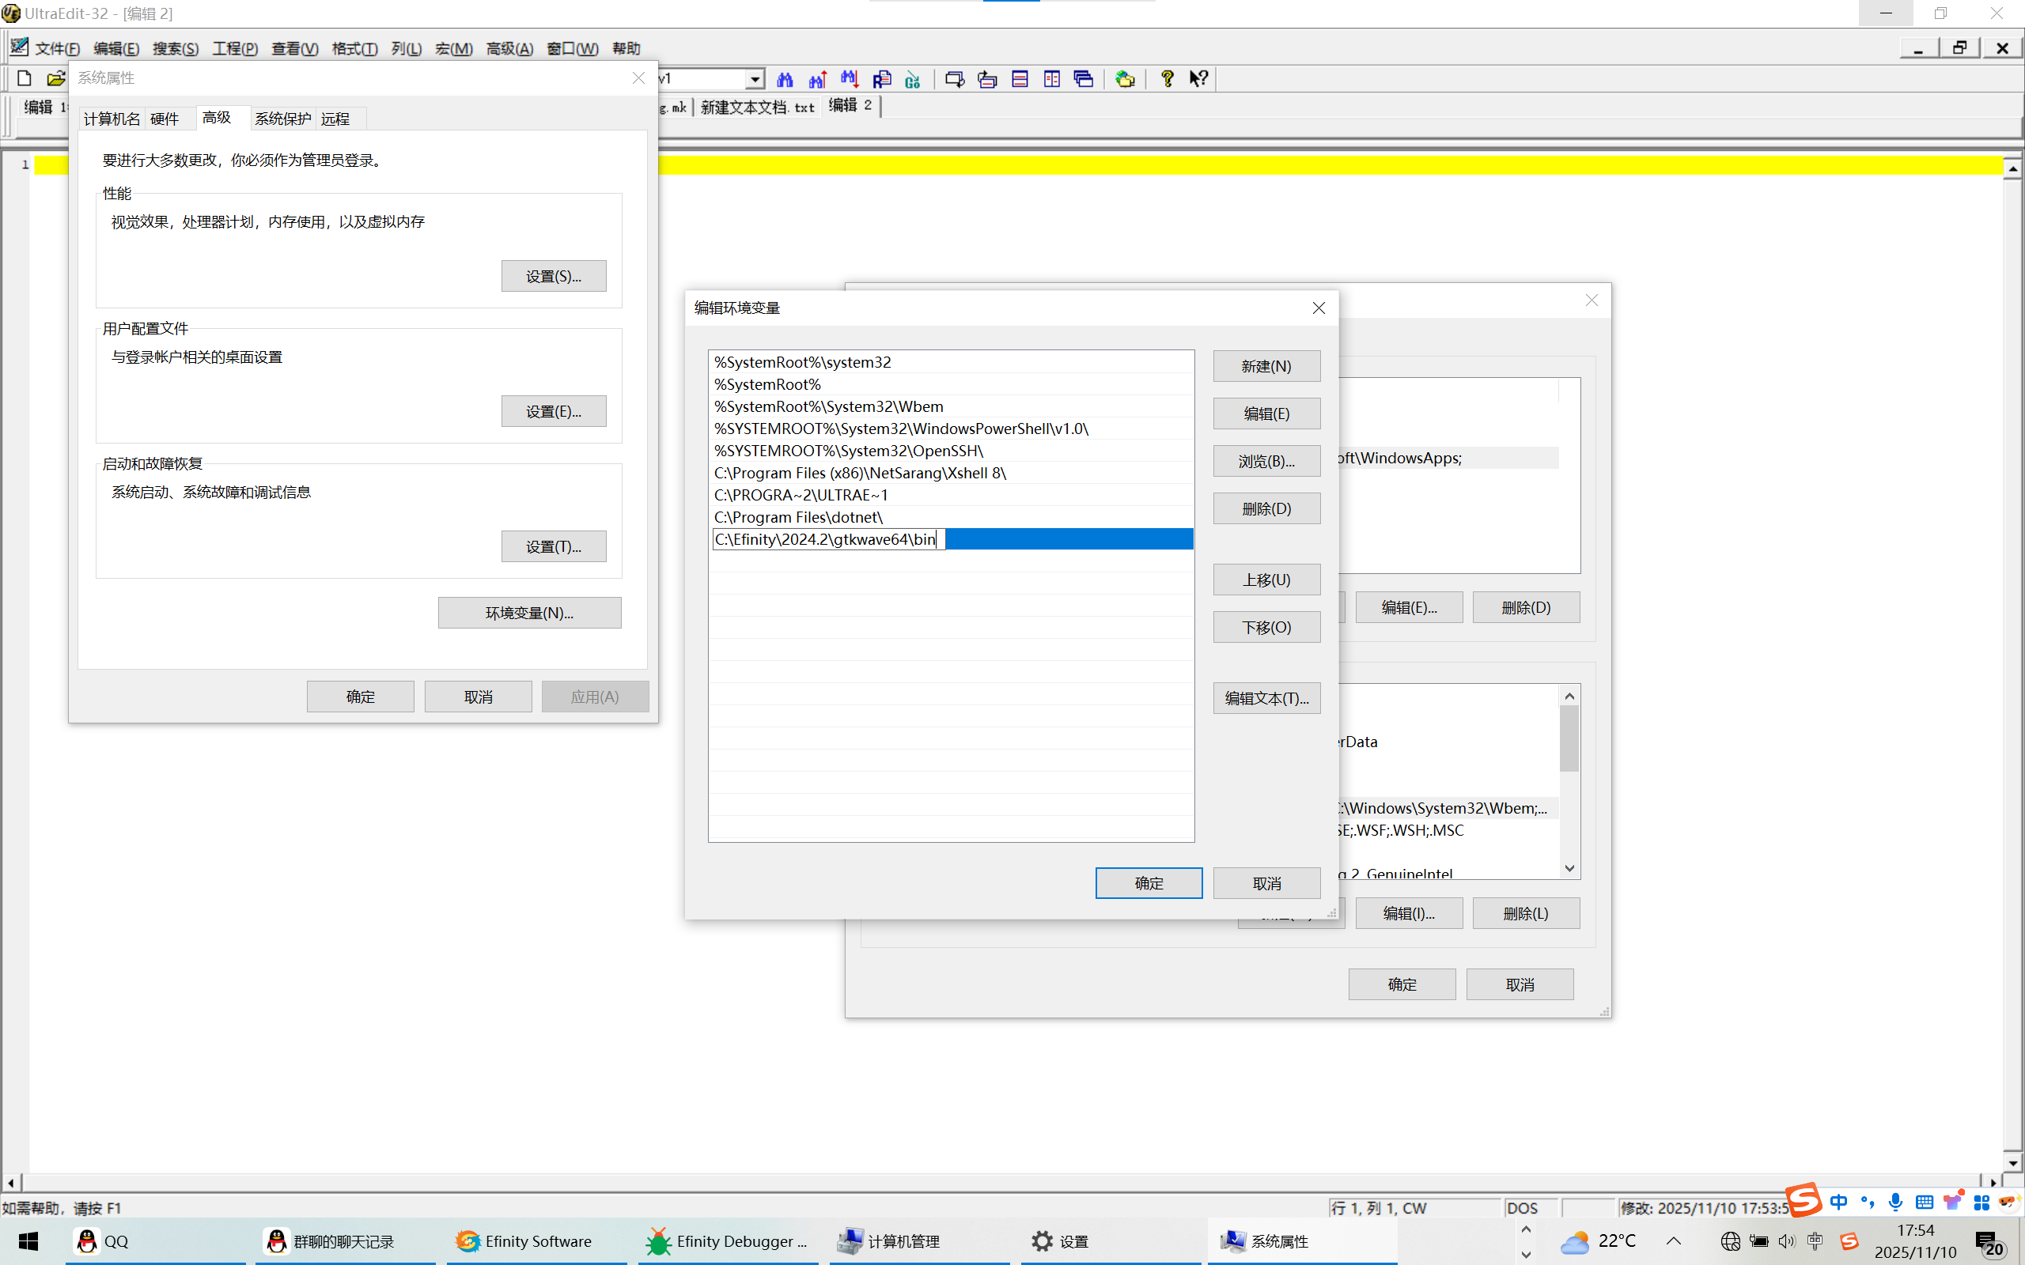Click the variables list scroll down arrow

(1569, 868)
